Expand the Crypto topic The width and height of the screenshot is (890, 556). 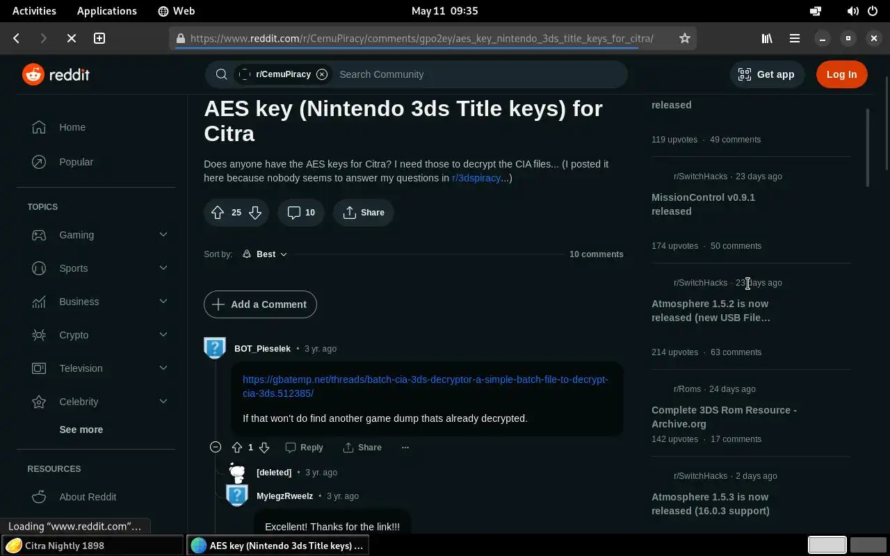pos(163,335)
